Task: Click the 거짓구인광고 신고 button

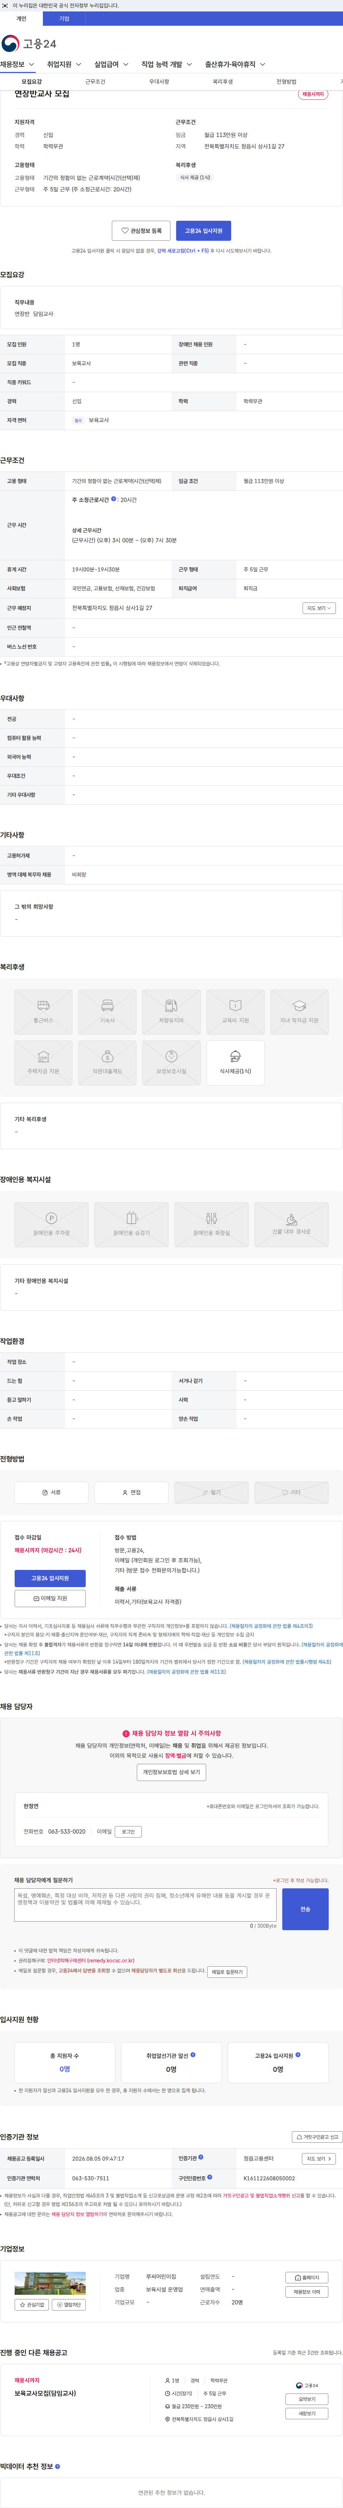Action: click(318, 2137)
